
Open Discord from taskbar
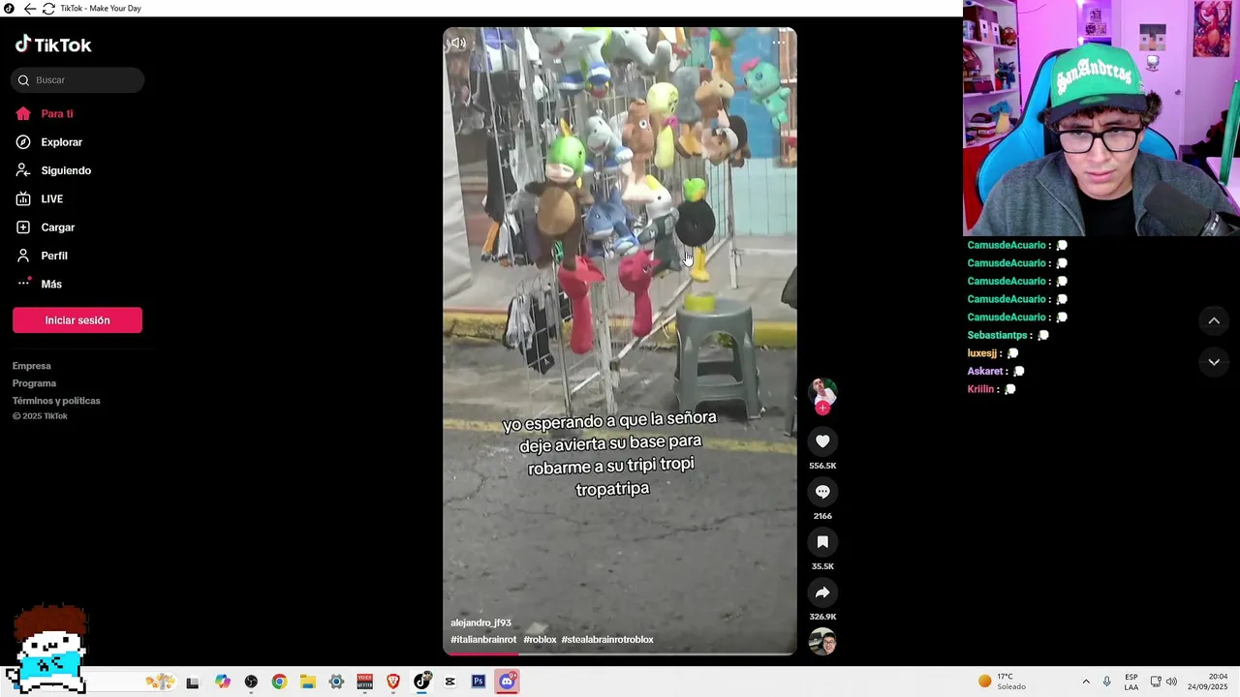tap(507, 682)
